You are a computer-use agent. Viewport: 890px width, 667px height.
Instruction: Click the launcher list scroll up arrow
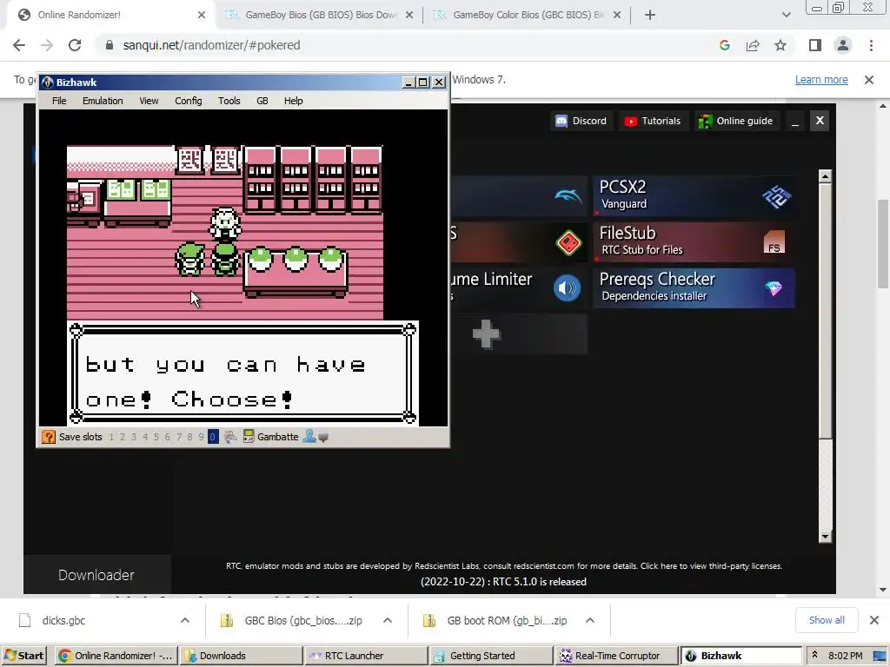[826, 176]
